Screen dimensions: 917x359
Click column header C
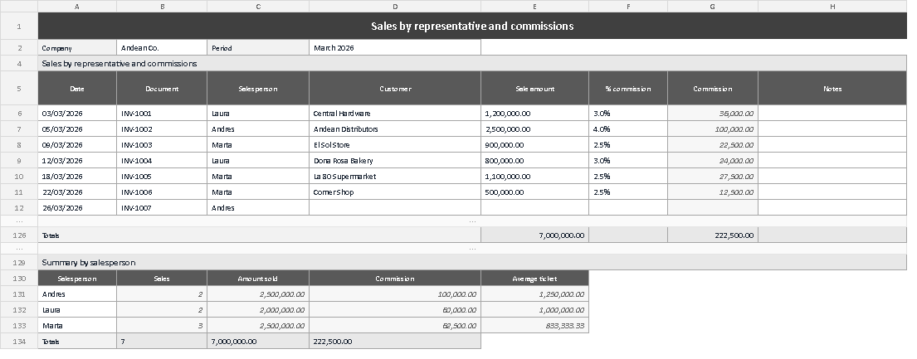(258, 7)
